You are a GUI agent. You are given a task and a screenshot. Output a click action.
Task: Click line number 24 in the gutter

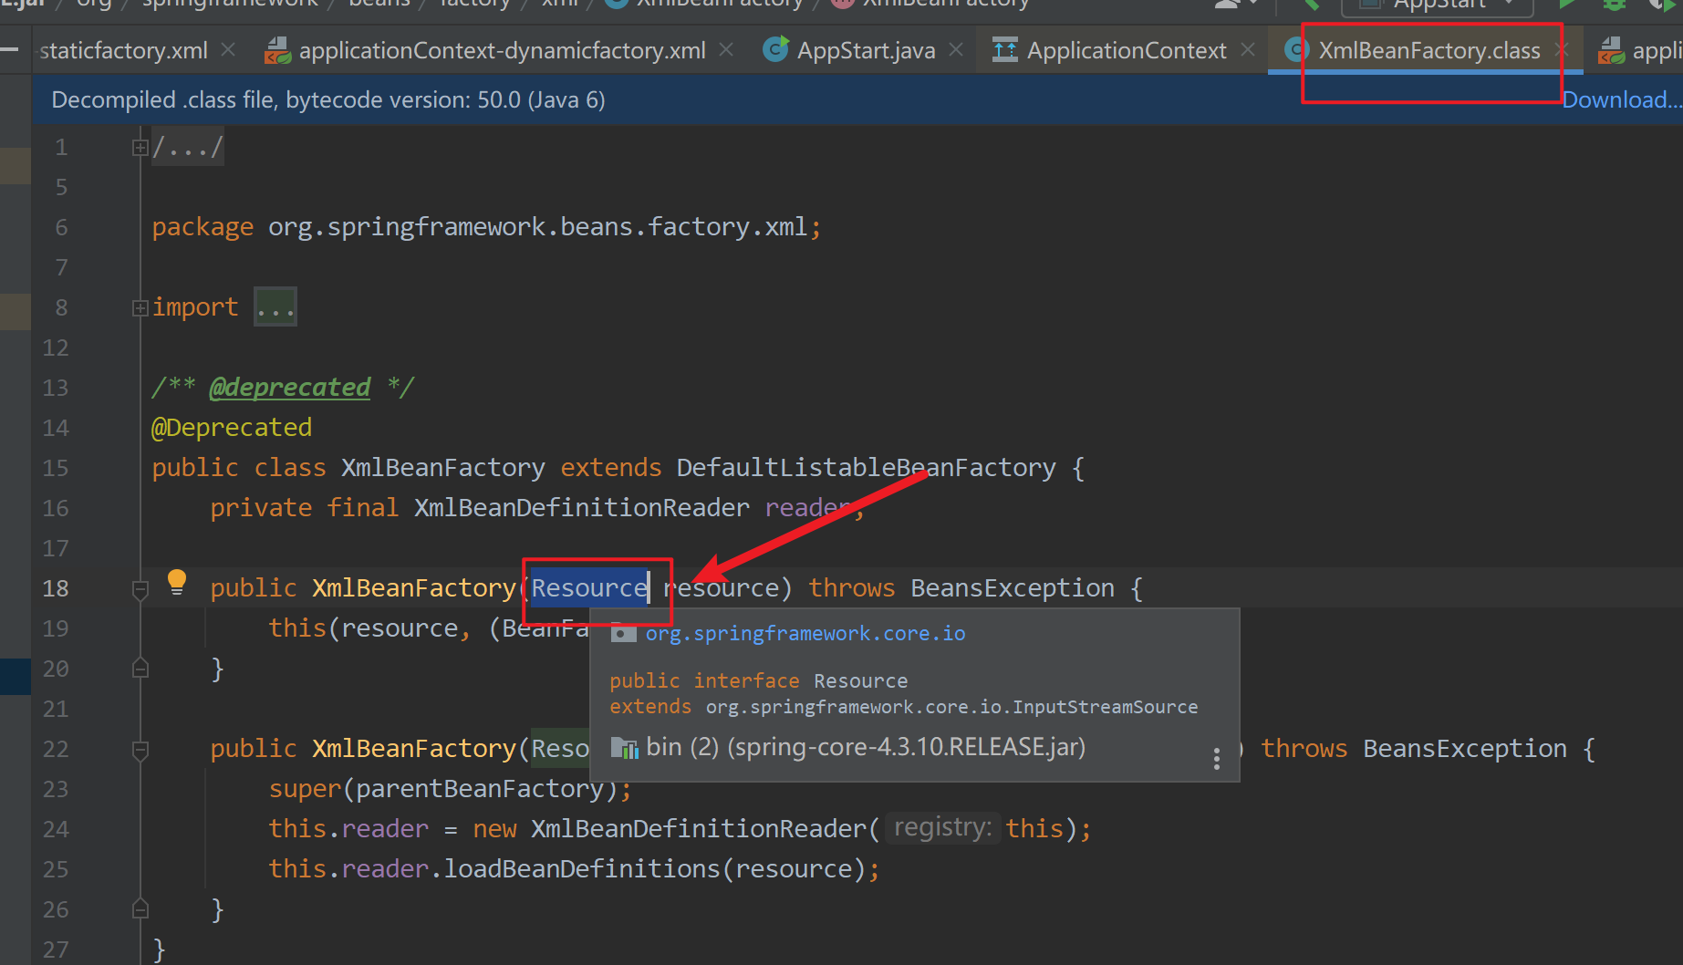tap(55, 829)
